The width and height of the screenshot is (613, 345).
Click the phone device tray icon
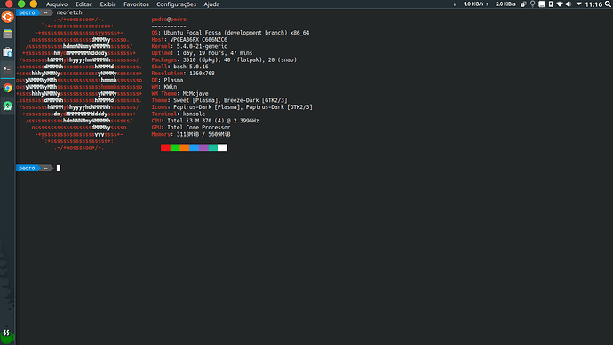coord(551,4)
